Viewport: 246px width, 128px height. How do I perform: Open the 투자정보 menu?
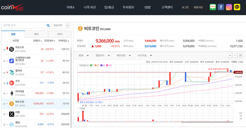point(128,7)
